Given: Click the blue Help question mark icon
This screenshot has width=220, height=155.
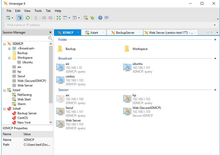Looking at the screenshot, I should pos(100,18).
